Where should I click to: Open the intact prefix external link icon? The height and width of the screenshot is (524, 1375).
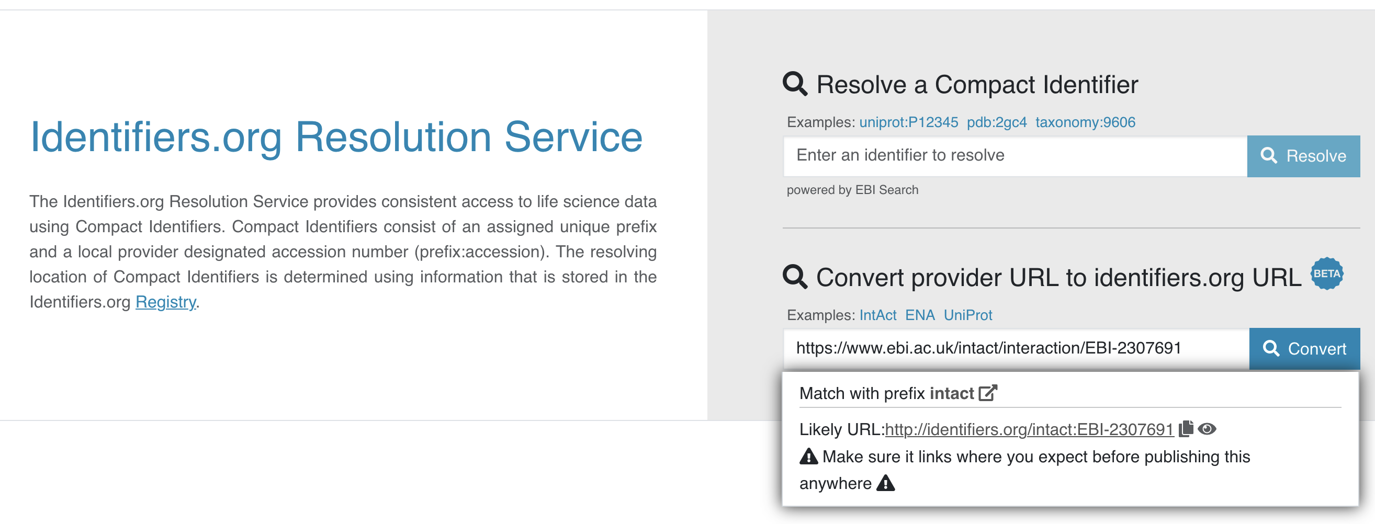tap(987, 393)
